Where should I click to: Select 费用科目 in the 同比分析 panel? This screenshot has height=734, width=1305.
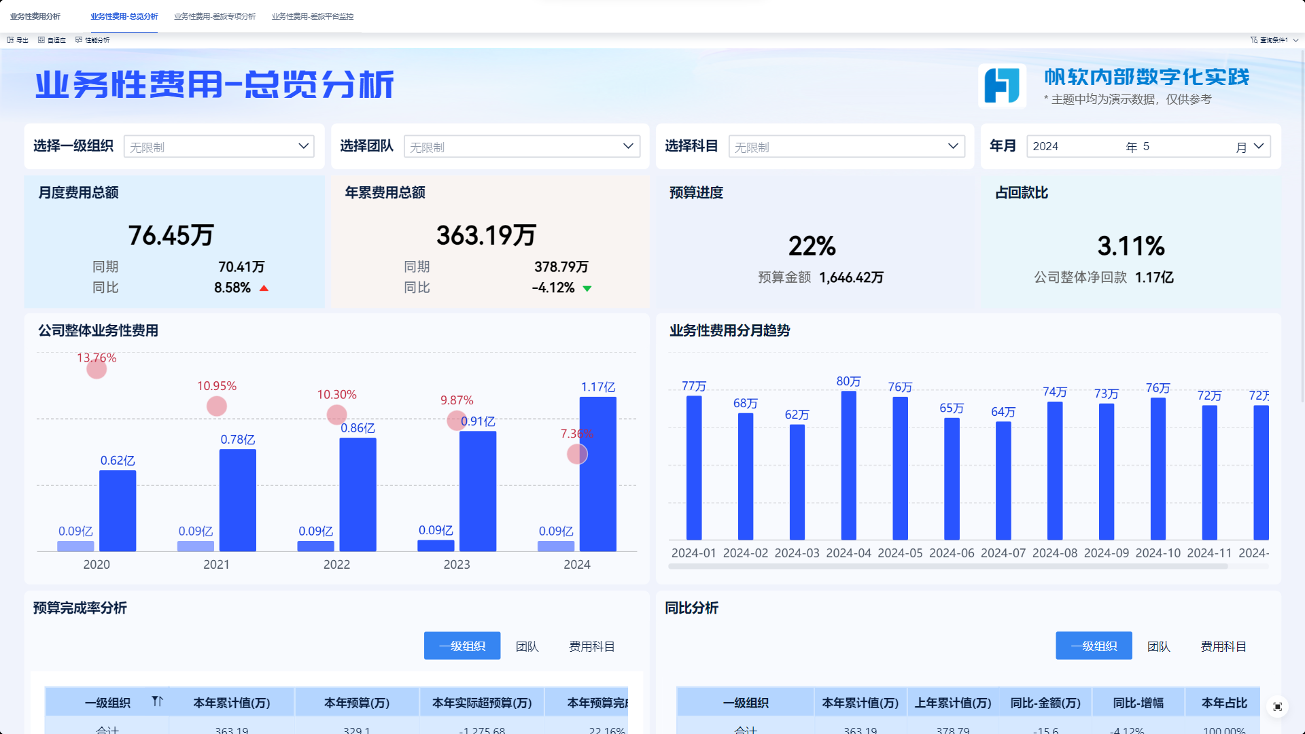[1223, 646]
